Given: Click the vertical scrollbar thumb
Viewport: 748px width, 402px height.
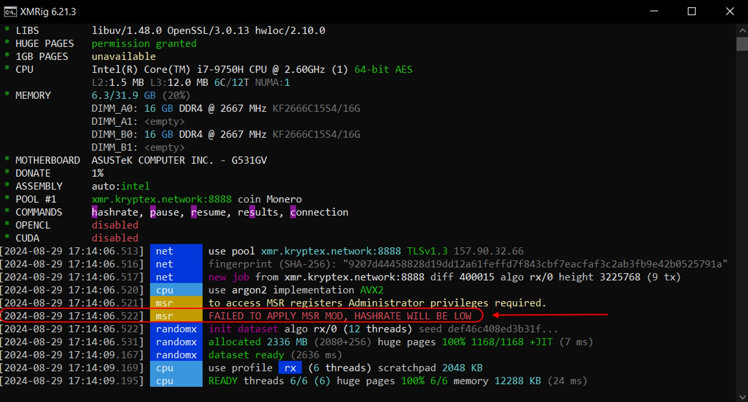Looking at the screenshot, I should click(x=742, y=44).
